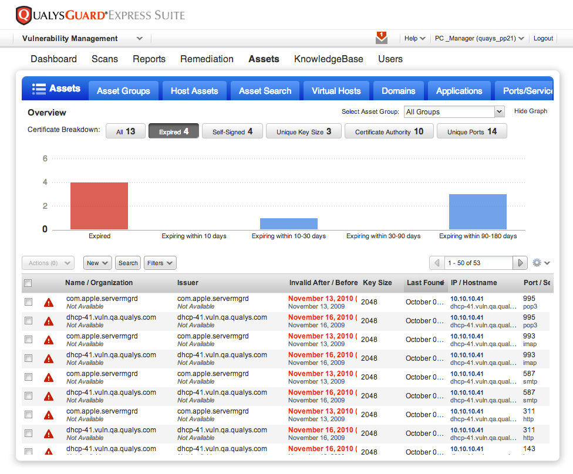Expand the Filters dropdown
This screenshot has height=474, width=573.
pos(160,263)
